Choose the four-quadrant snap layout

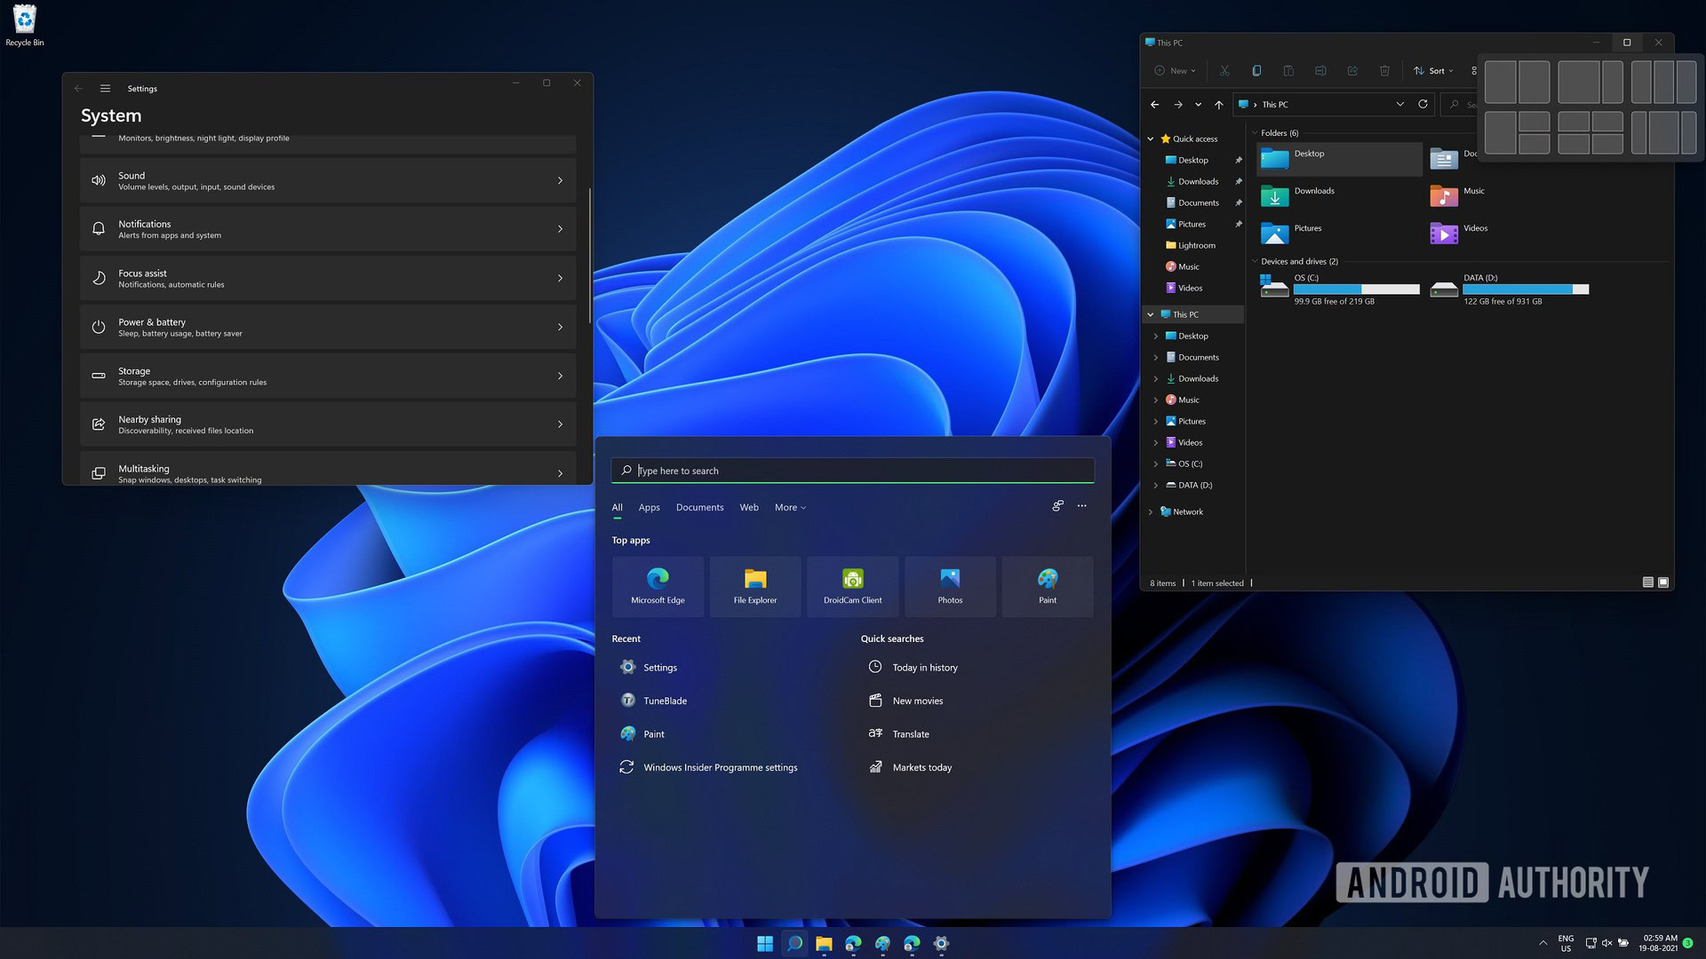click(1590, 133)
